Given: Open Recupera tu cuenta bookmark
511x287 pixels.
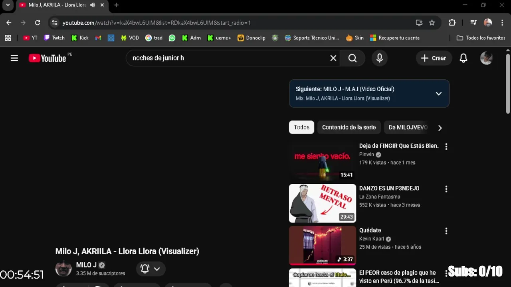Looking at the screenshot, I should point(394,38).
